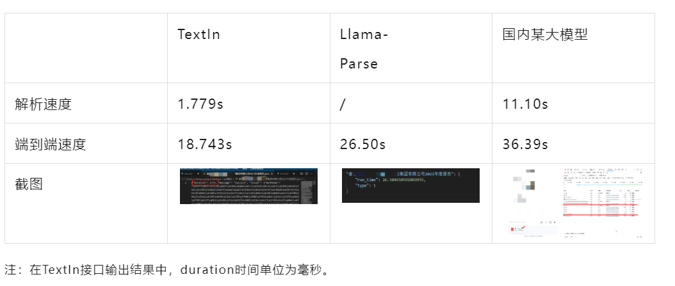The width and height of the screenshot is (675, 286).
Task: Click the red-boxed duration value in TextIn screenshot
Action: click(x=206, y=182)
